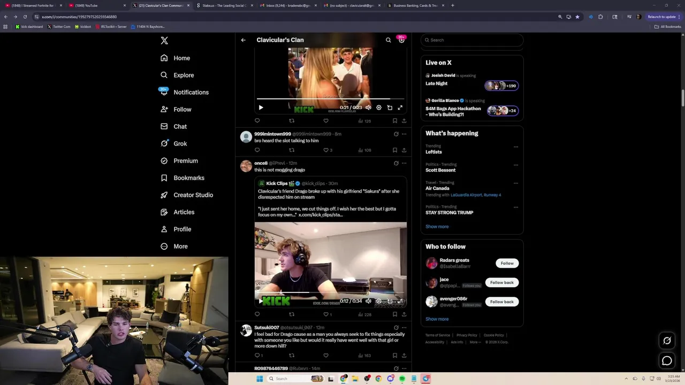Seek the Drago video progress bar
The width and height of the screenshot is (685, 385).
pyautogui.click(x=330, y=293)
